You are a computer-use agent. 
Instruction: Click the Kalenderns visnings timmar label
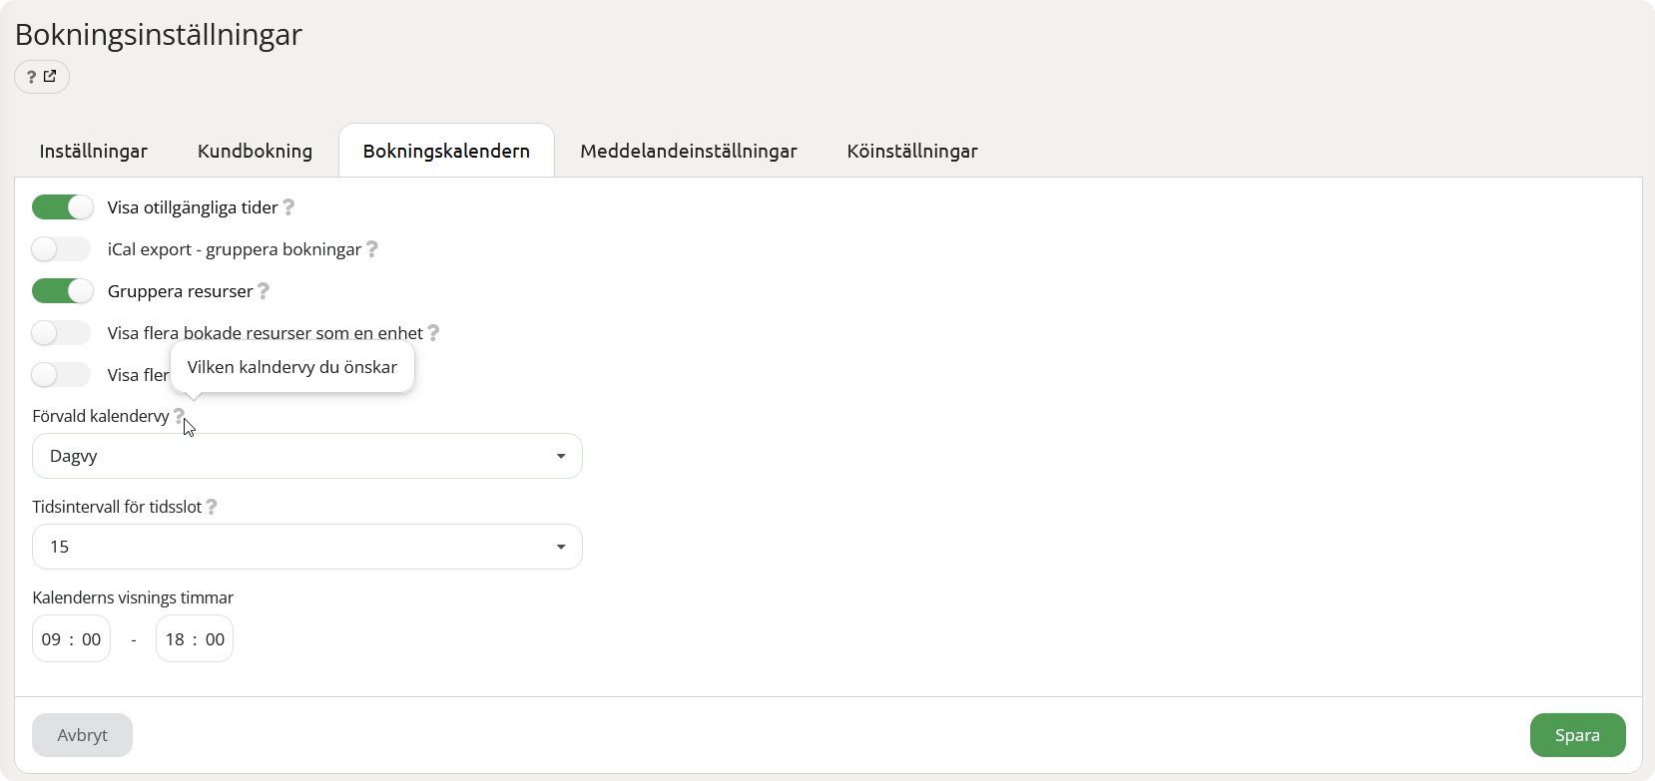point(133,597)
